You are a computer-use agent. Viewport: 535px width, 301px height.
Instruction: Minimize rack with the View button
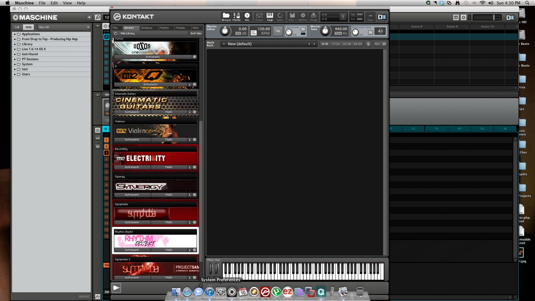pyautogui.click(x=370, y=17)
